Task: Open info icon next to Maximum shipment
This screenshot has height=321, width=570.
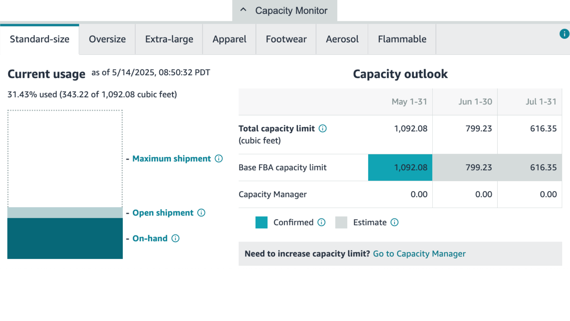Action: 219,159
